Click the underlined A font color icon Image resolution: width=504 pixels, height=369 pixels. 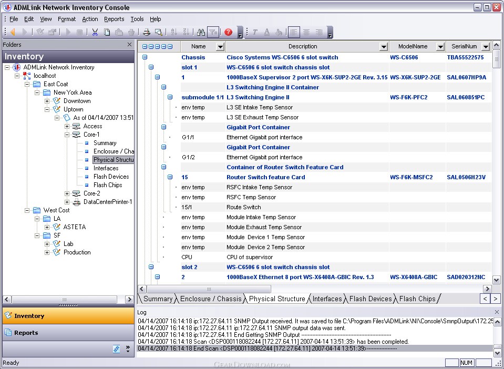(x=267, y=32)
